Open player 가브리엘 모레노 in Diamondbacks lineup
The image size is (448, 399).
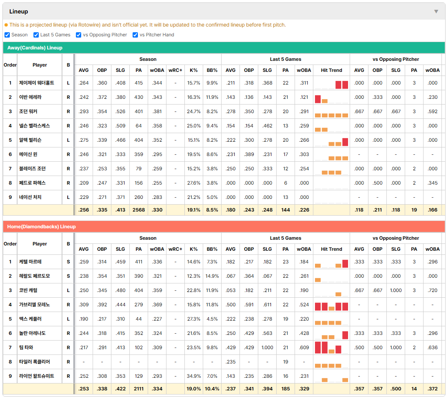[x=34, y=305]
